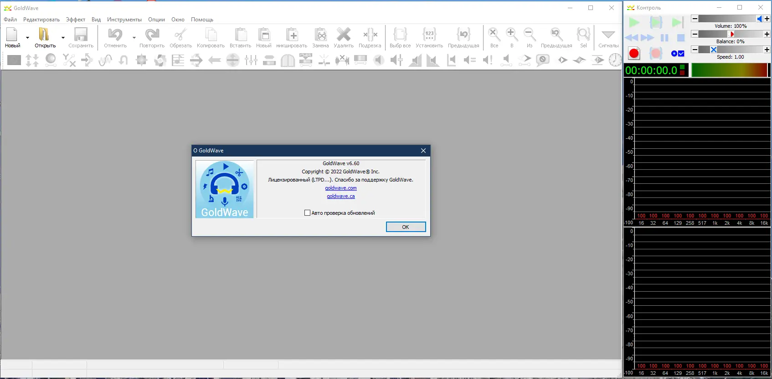772x379 pixels.
Task: Click the Stop square button in Контроль
Action: 681,38
